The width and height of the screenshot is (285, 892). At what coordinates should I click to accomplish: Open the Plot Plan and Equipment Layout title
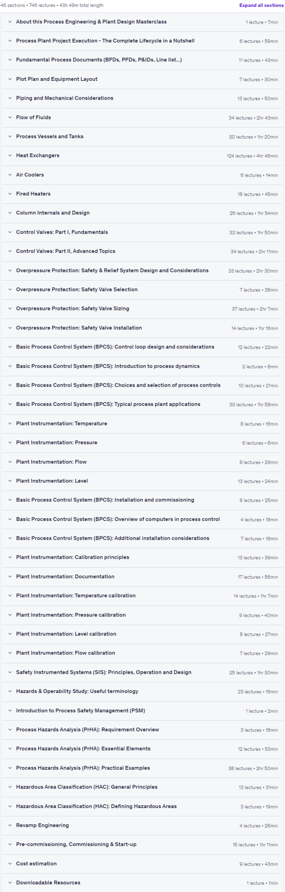pyautogui.click(x=57, y=79)
